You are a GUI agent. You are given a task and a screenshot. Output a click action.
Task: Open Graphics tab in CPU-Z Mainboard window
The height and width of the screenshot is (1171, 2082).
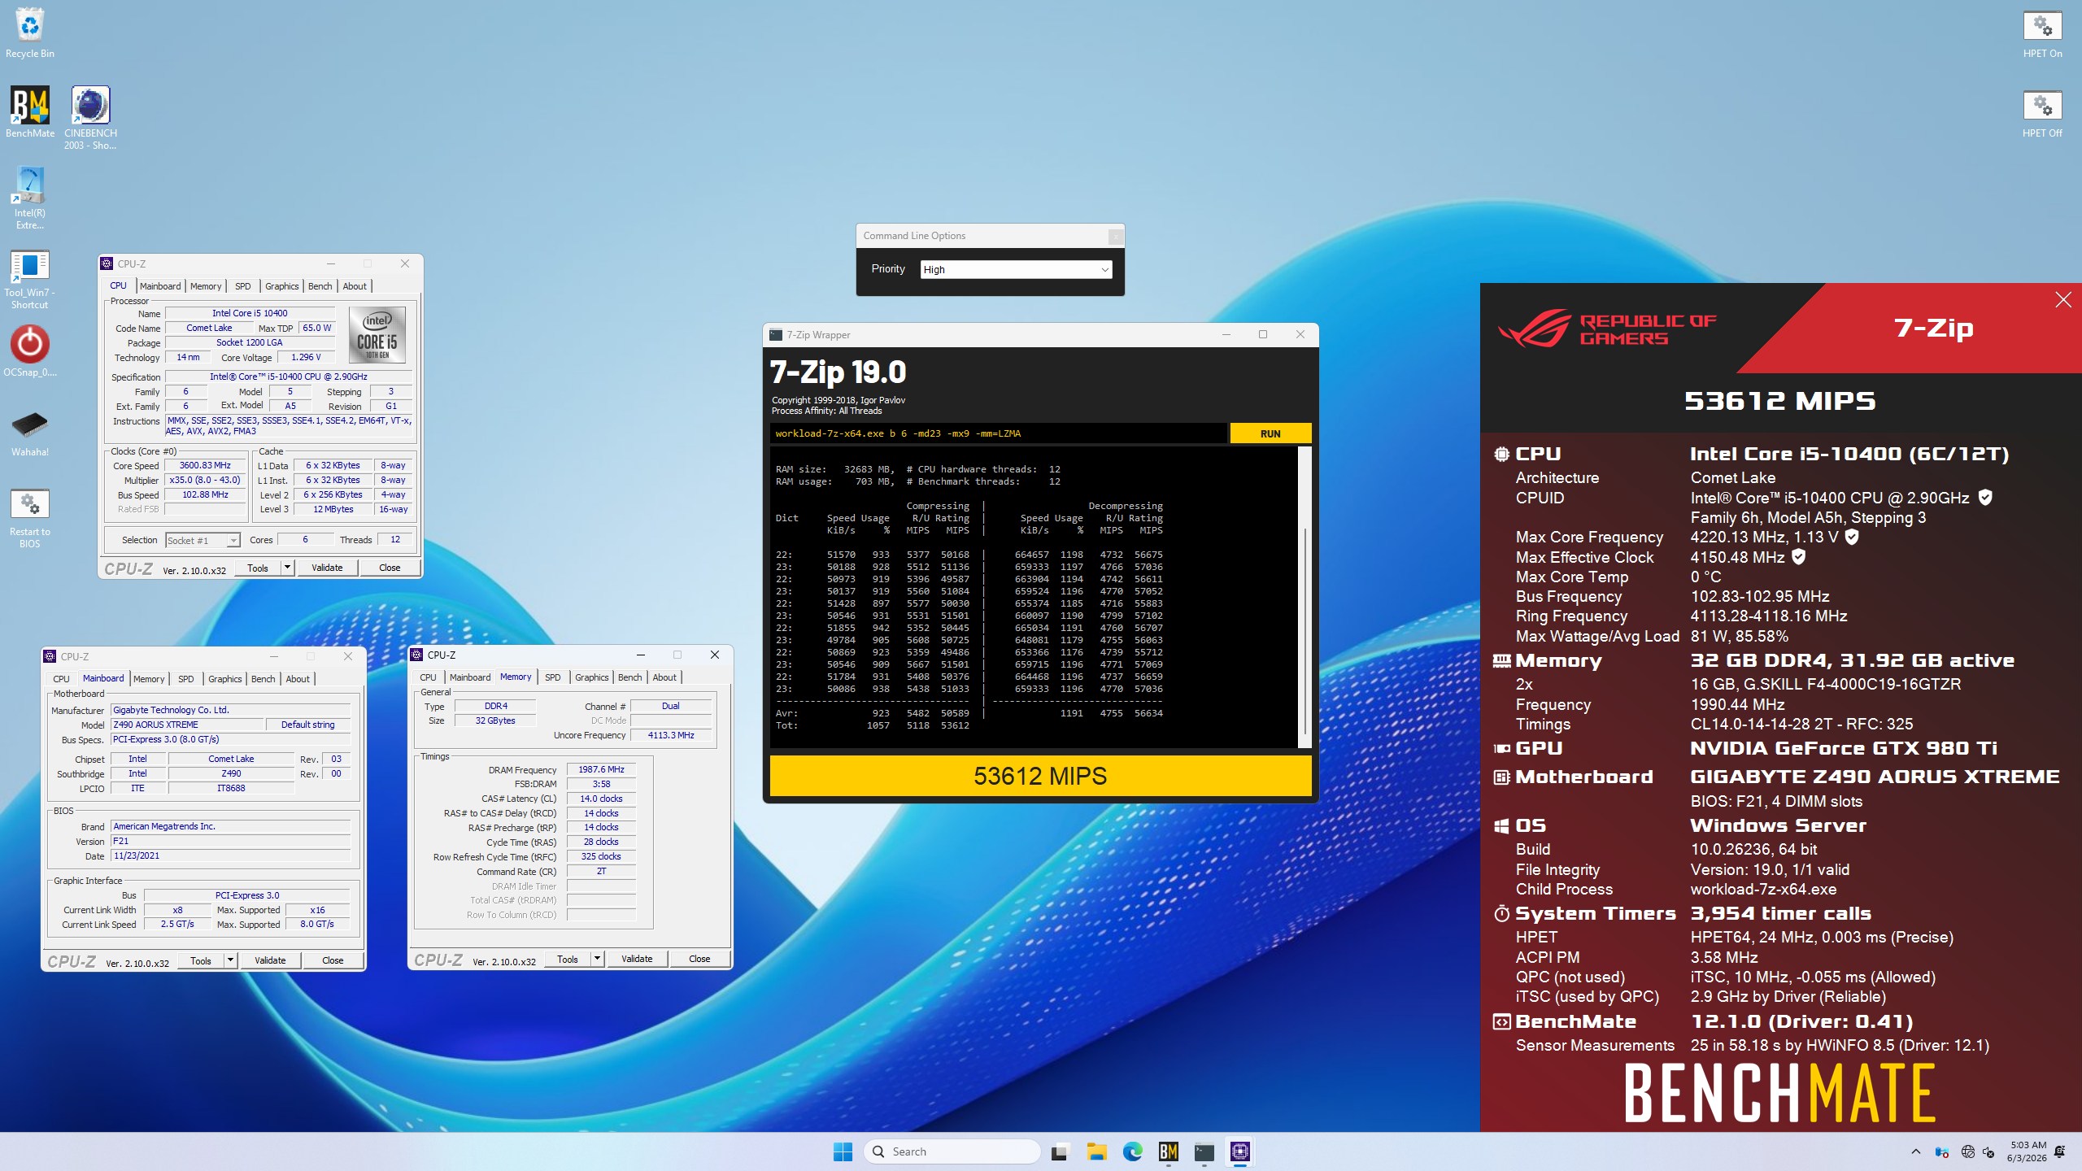pos(225,679)
